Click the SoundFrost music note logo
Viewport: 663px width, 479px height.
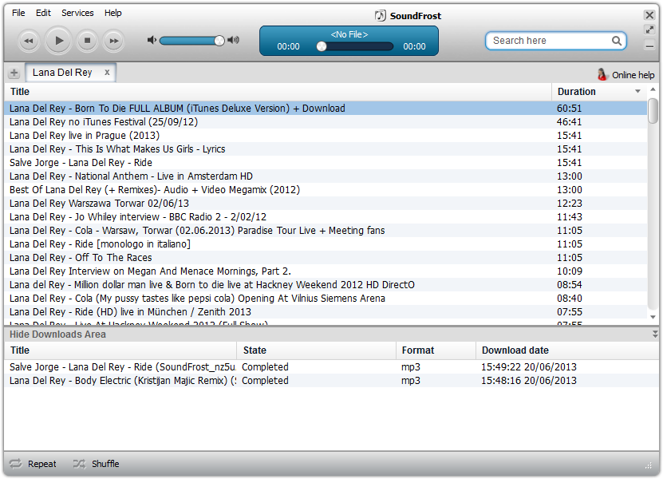[380, 16]
